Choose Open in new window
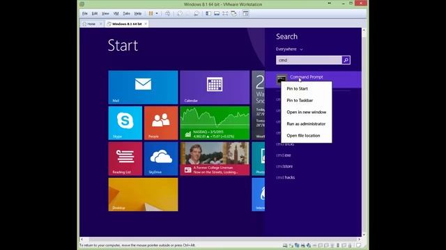The image size is (446, 250). coord(307,112)
